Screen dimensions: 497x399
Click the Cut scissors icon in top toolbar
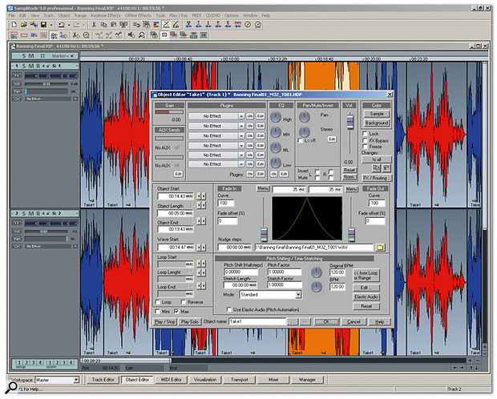click(94, 24)
